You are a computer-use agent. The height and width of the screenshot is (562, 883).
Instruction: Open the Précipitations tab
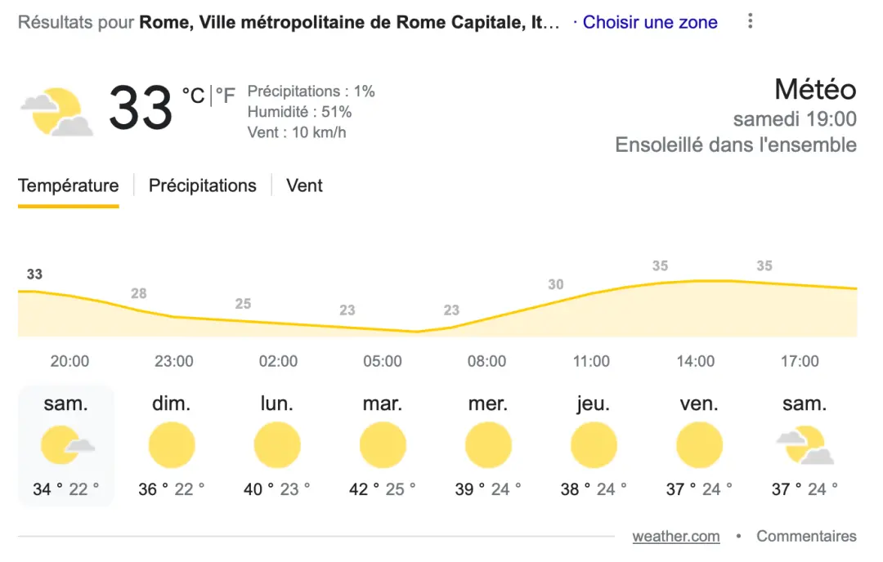click(202, 186)
